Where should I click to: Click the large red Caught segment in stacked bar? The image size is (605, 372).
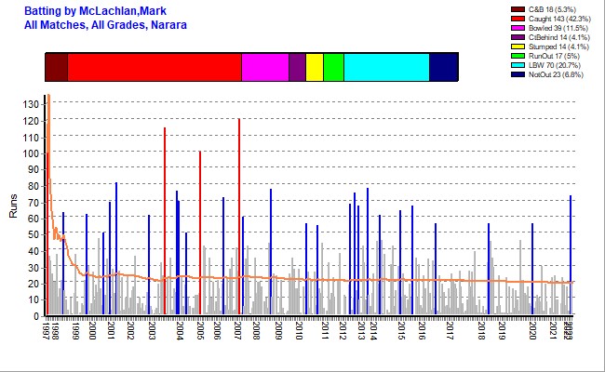click(x=154, y=68)
